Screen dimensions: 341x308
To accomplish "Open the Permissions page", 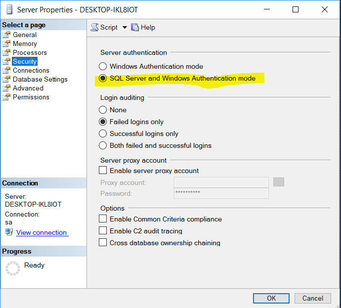I will 31,97.
